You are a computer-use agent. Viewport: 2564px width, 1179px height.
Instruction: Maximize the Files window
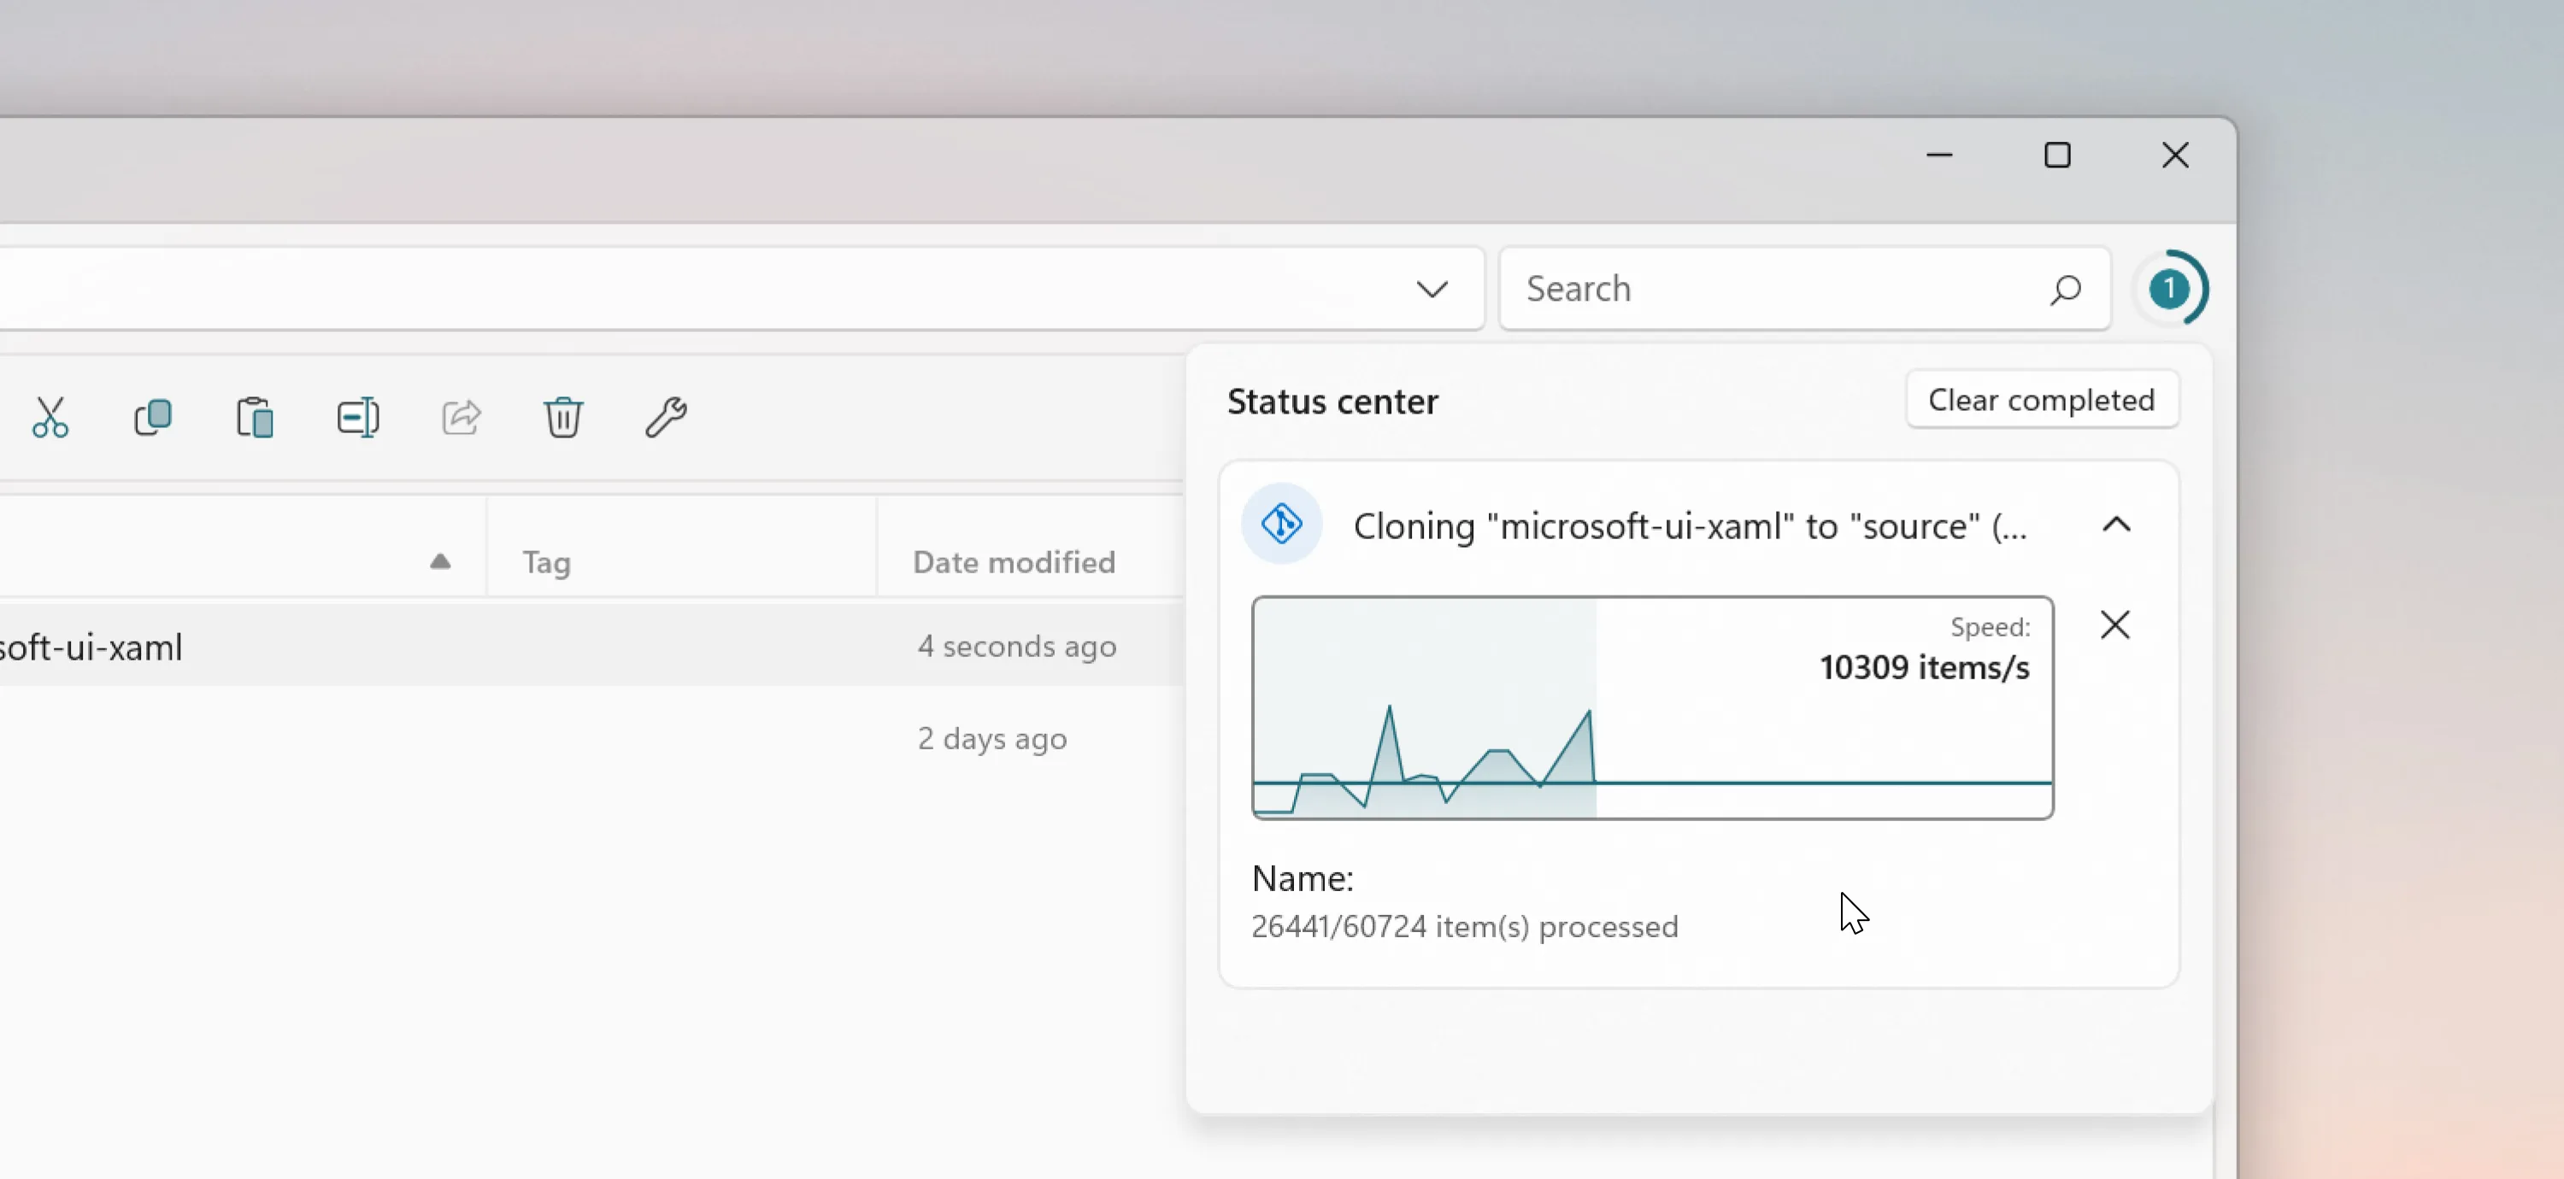[2057, 155]
